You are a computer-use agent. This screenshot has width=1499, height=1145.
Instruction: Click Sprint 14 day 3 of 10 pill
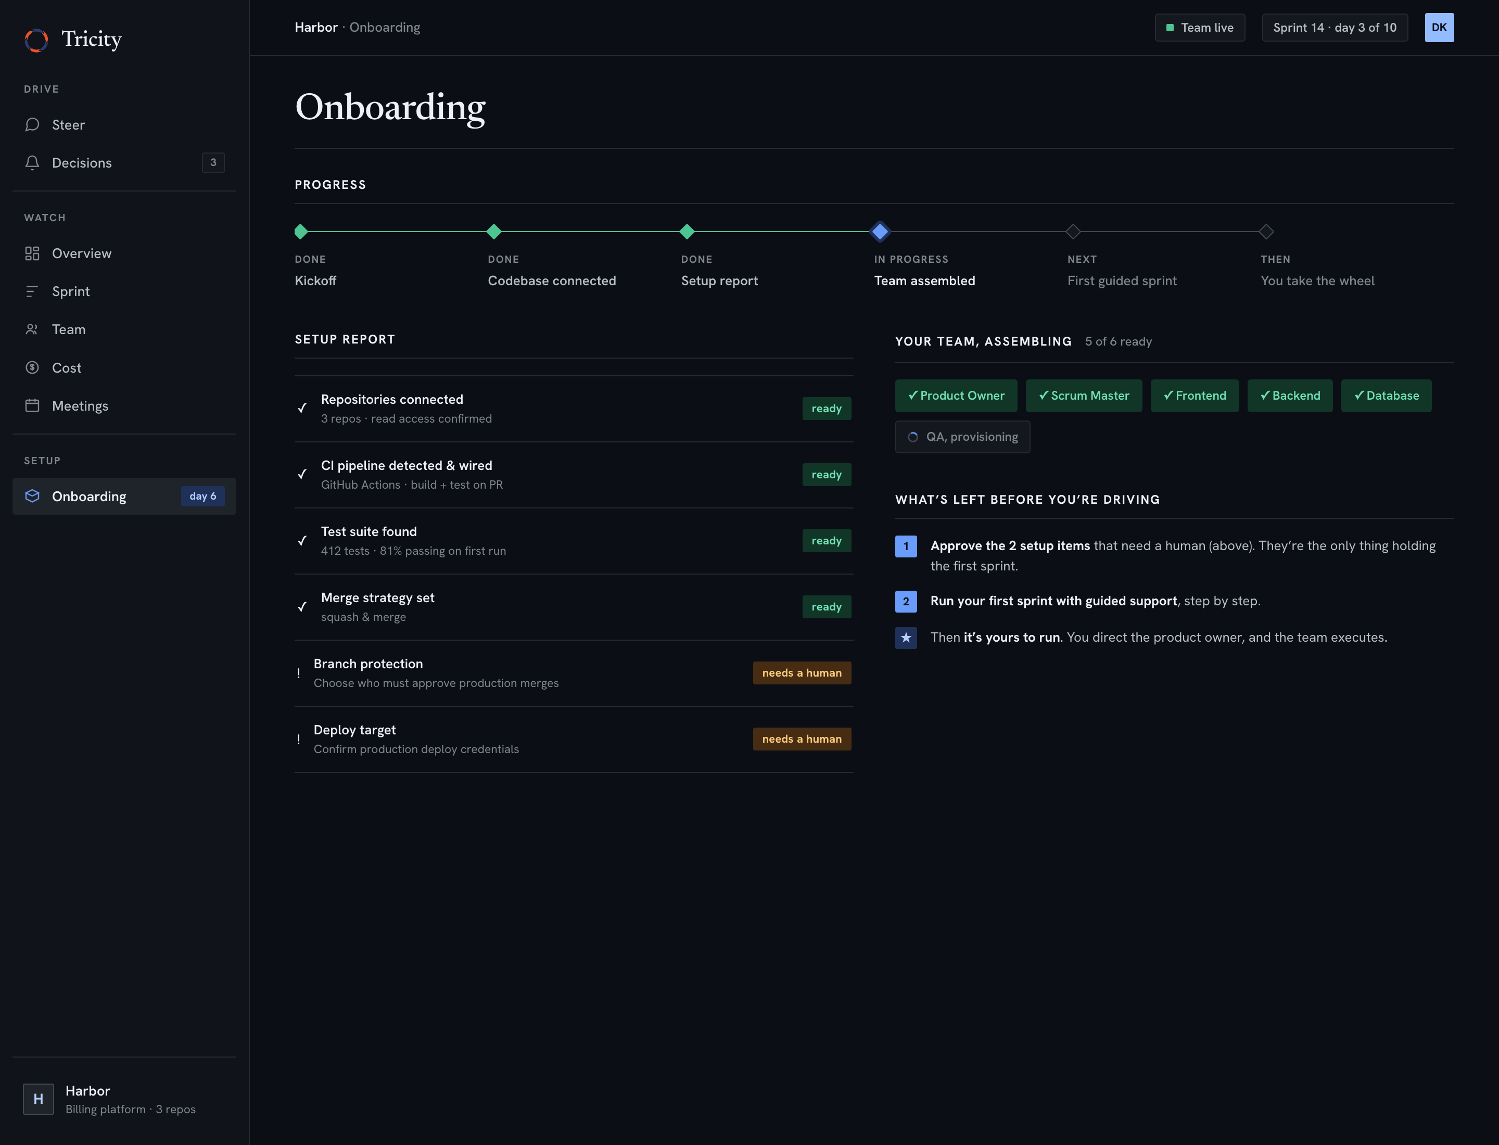click(1335, 27)
